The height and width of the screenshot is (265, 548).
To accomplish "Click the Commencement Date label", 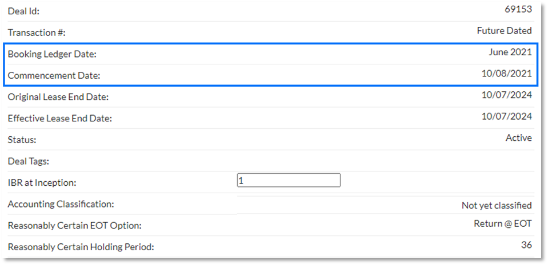I will click(54, 76).
